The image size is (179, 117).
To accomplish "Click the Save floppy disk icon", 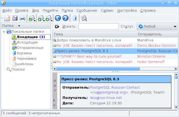I will (x=15, y=18).
